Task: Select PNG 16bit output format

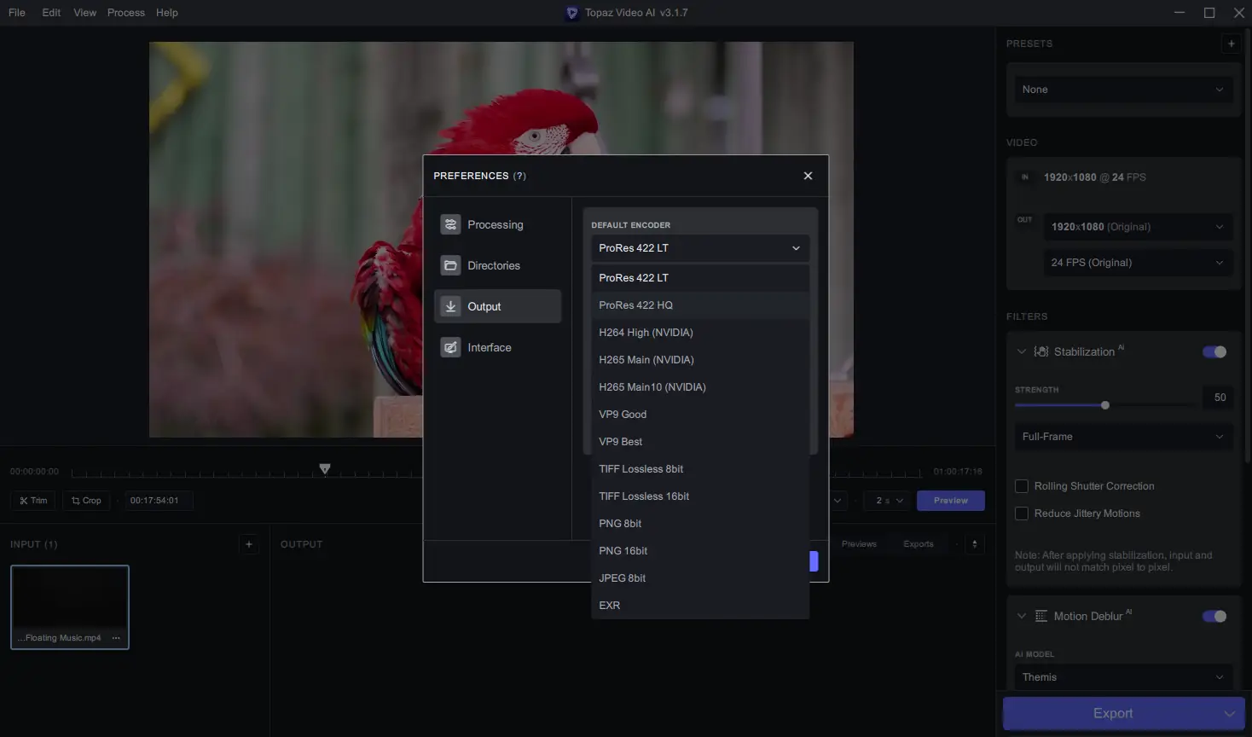Action: click(x=699, y=551)
